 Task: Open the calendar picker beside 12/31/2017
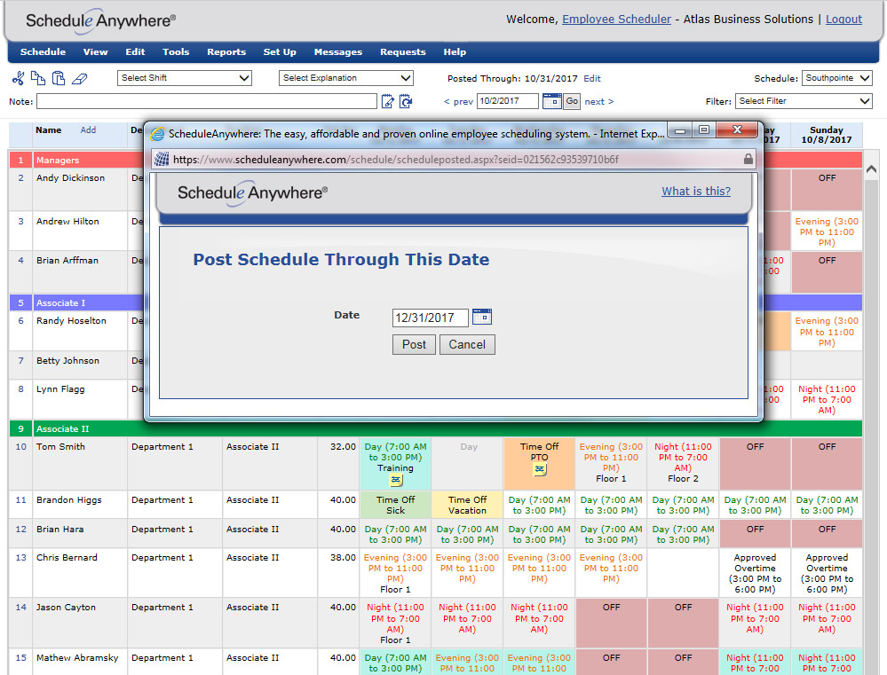pyautogui.click(x=482, y=317)
